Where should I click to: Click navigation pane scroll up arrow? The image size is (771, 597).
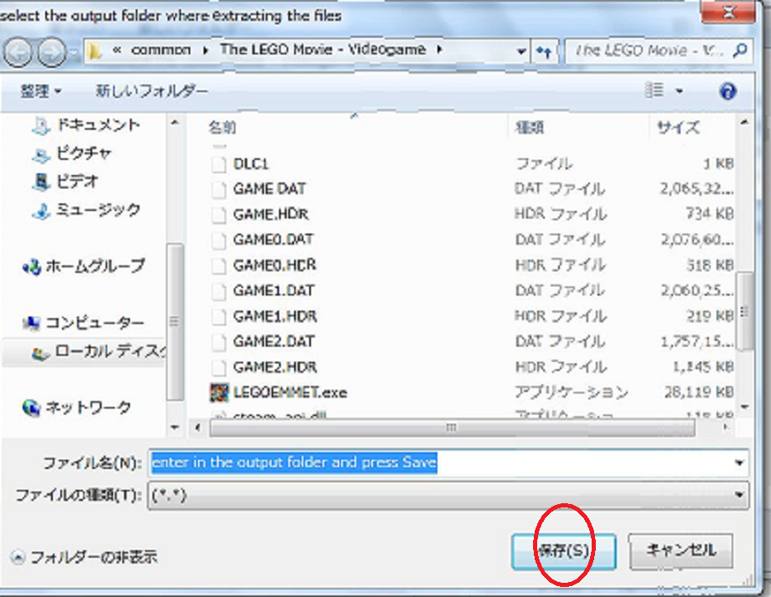coord(174,122)
